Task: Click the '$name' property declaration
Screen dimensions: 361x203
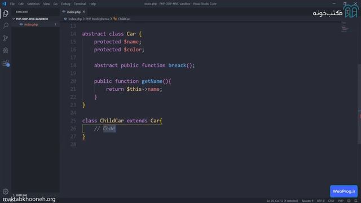Action: (x=131, y=42)
